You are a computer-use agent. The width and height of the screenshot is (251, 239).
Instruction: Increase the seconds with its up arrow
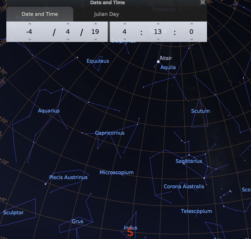click(191, 24)
